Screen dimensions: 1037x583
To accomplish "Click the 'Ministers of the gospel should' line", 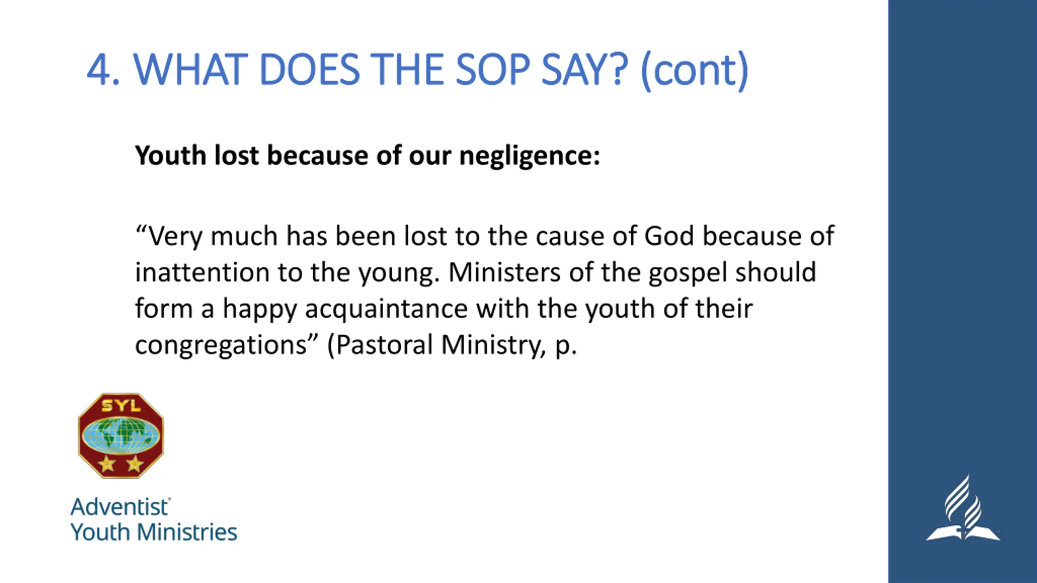I will point(632,272).
